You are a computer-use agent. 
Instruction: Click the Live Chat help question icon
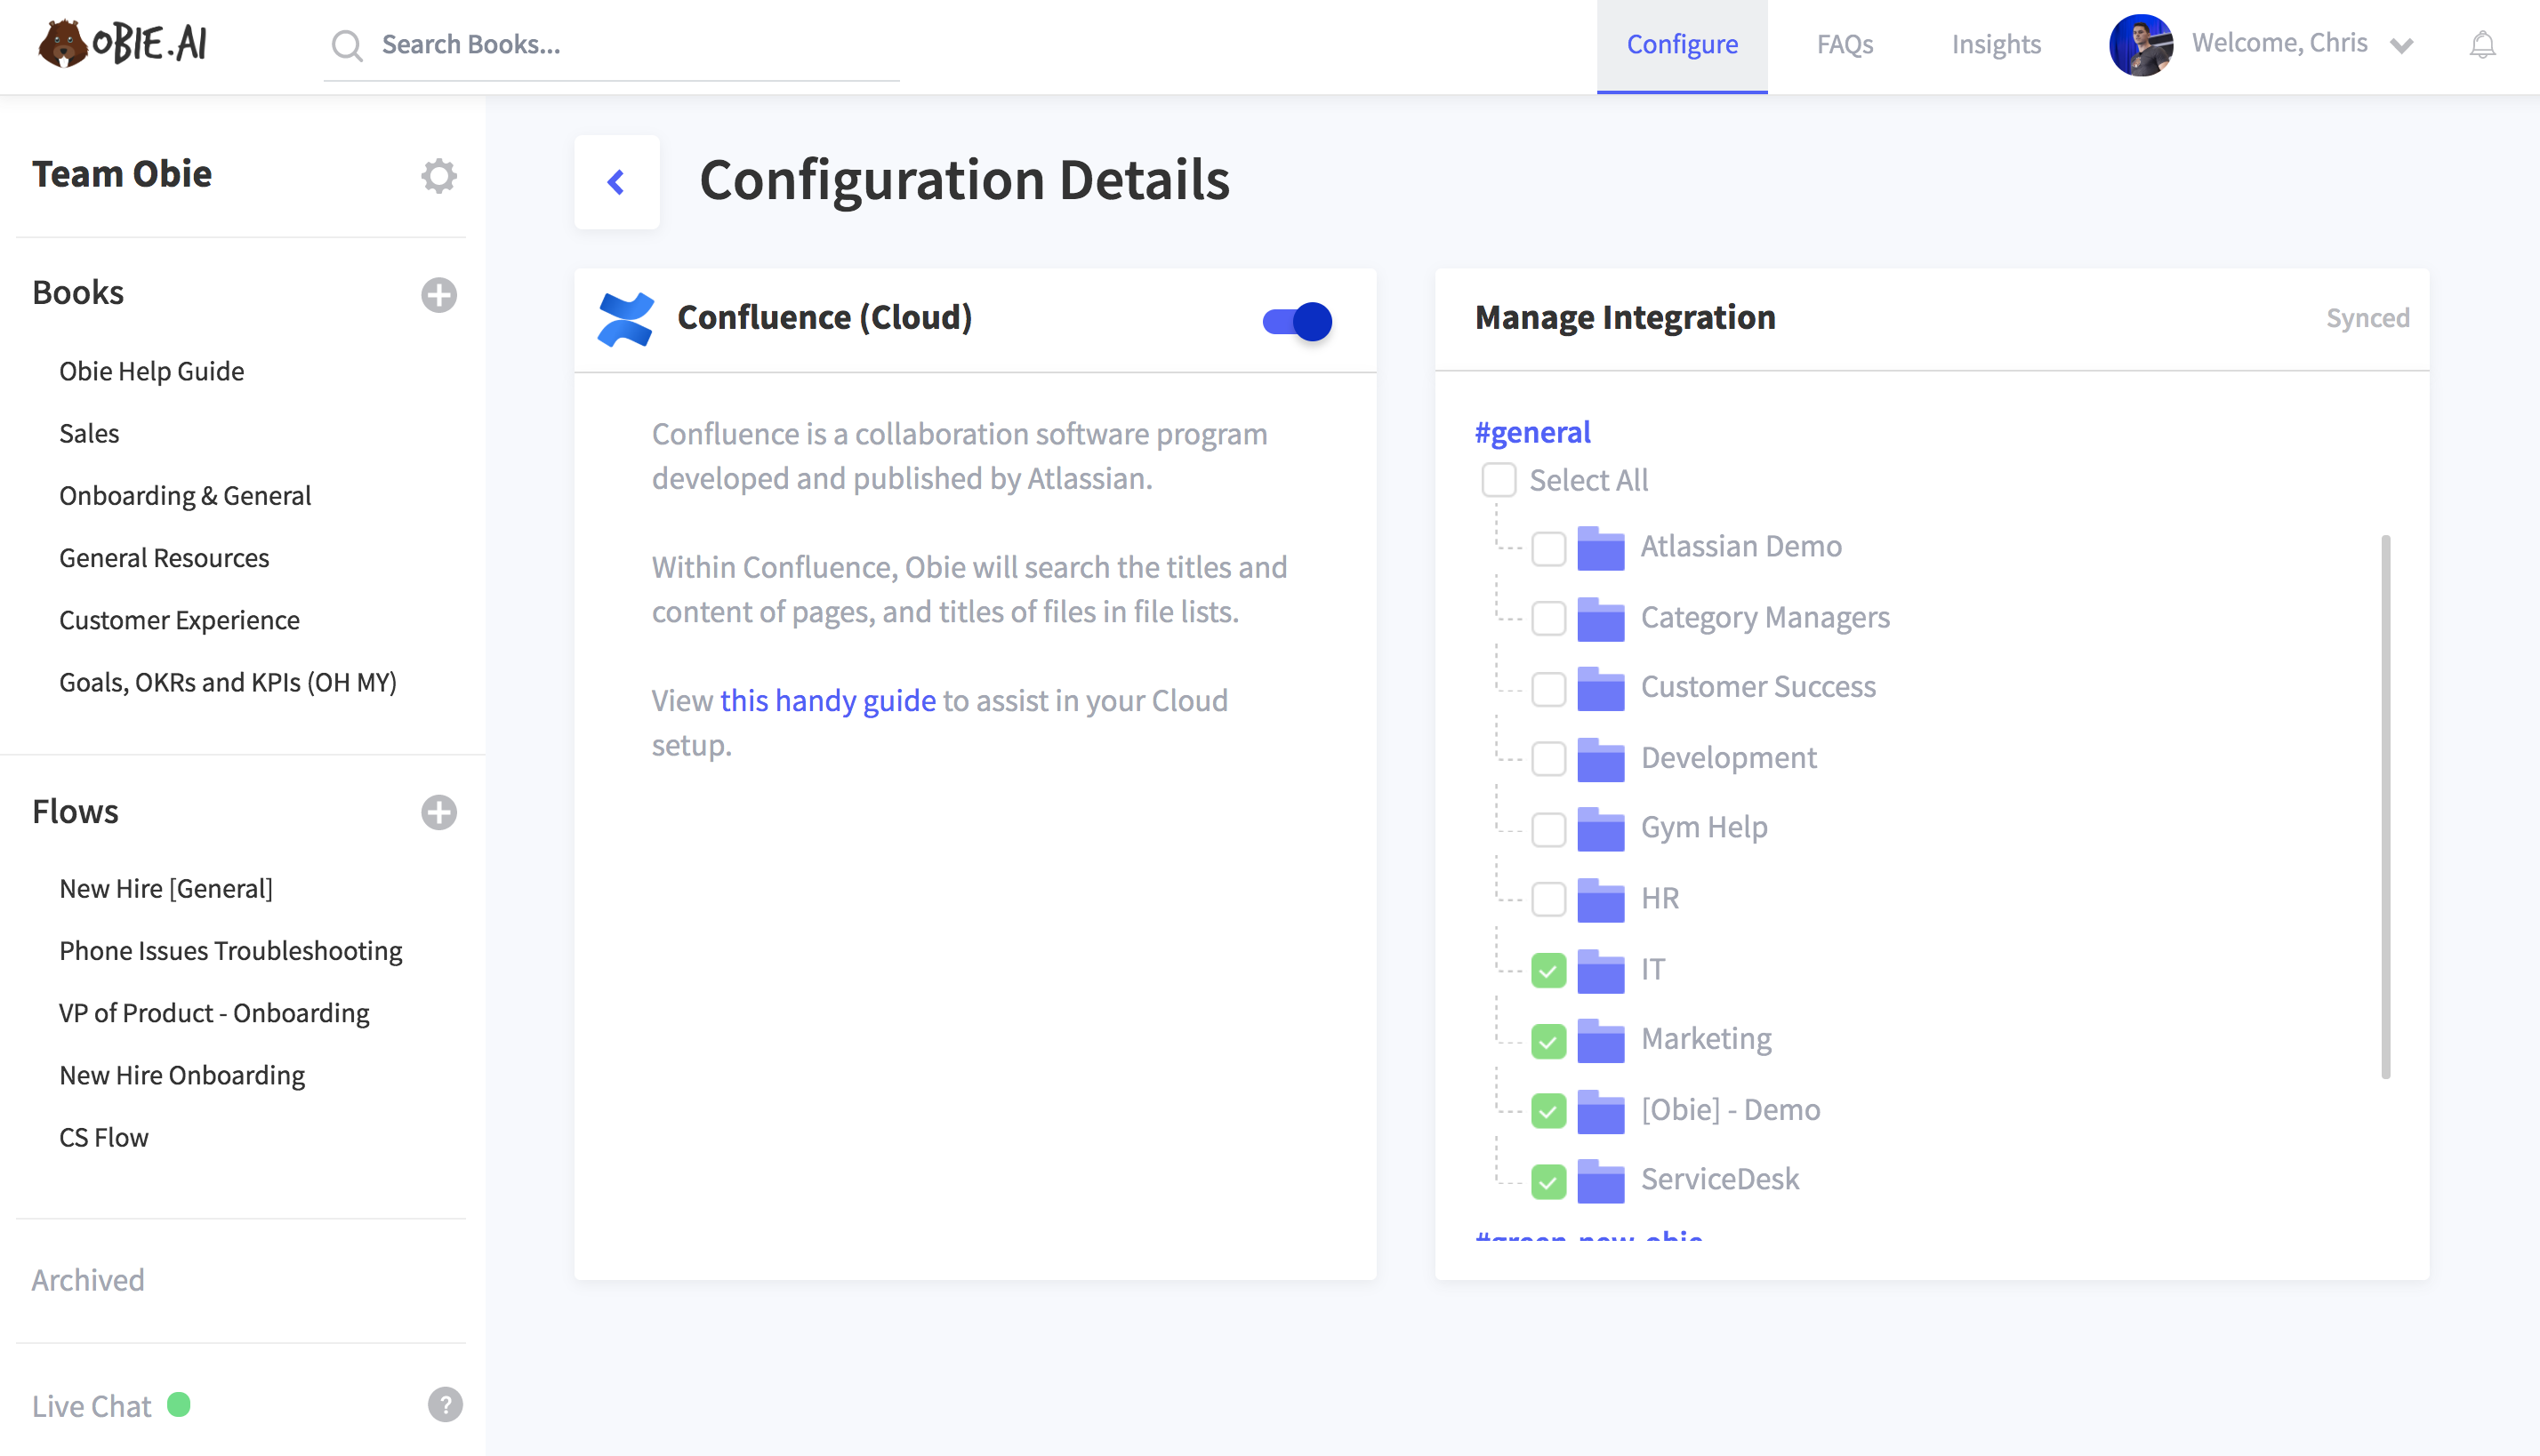coord(446,1404)
